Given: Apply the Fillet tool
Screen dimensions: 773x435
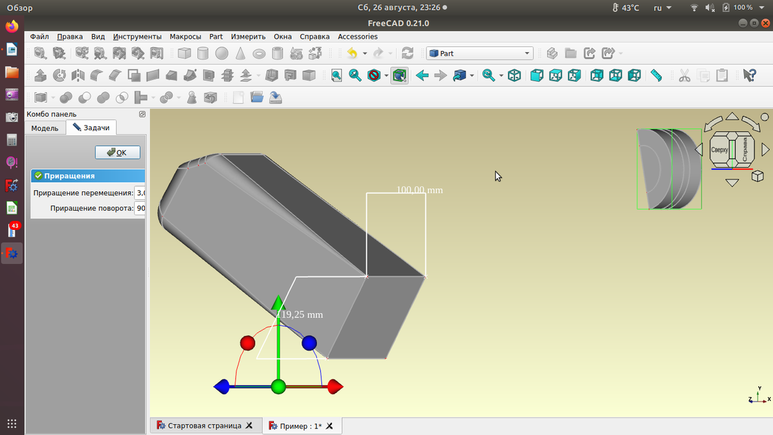Looking at the screenshot, I should 97,75.
